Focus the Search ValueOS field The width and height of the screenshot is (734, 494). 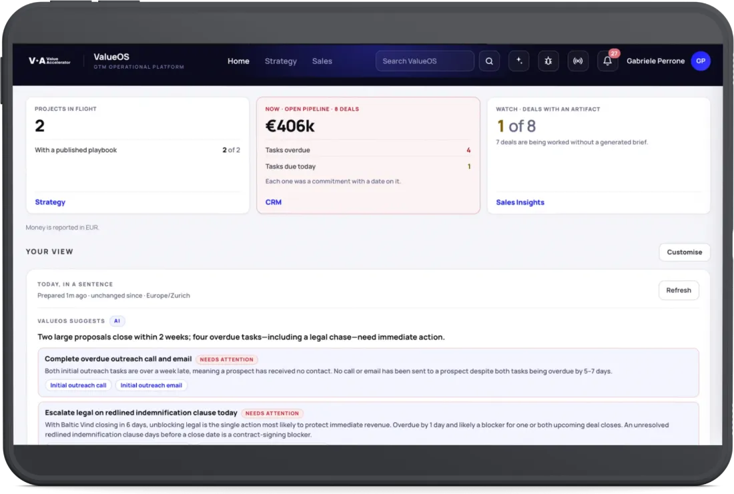coord(424,61)
